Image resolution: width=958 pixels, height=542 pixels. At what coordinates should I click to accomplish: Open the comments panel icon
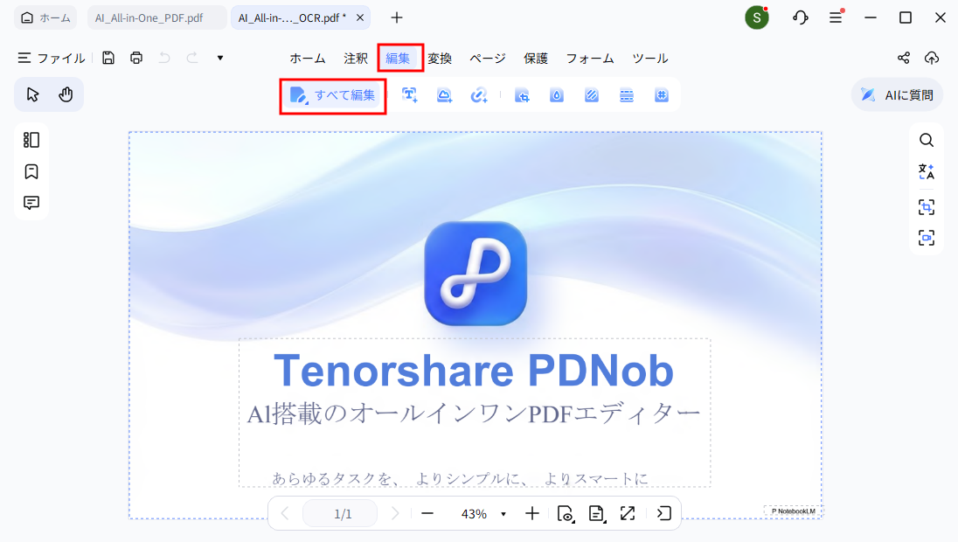click(31, 203)
